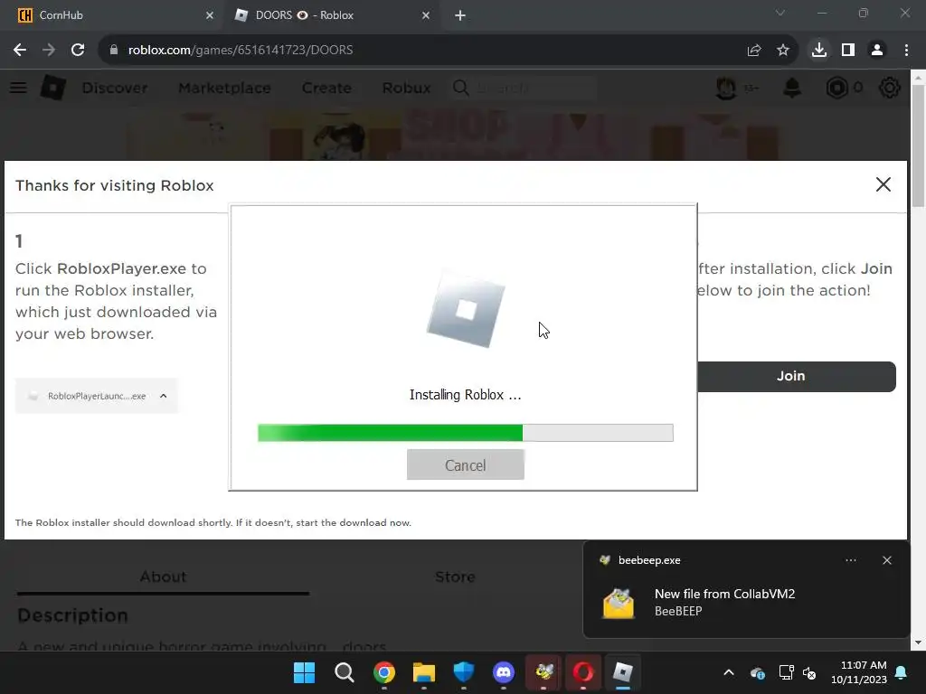
Task: Open the Roblox settings gear
Action: [x=890, y=88]
